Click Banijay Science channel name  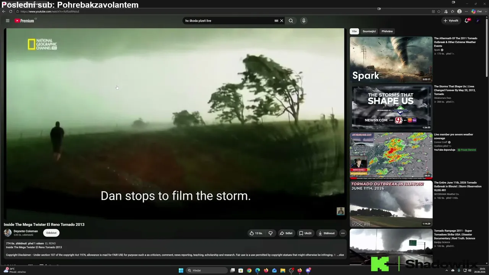pos(442,243)
